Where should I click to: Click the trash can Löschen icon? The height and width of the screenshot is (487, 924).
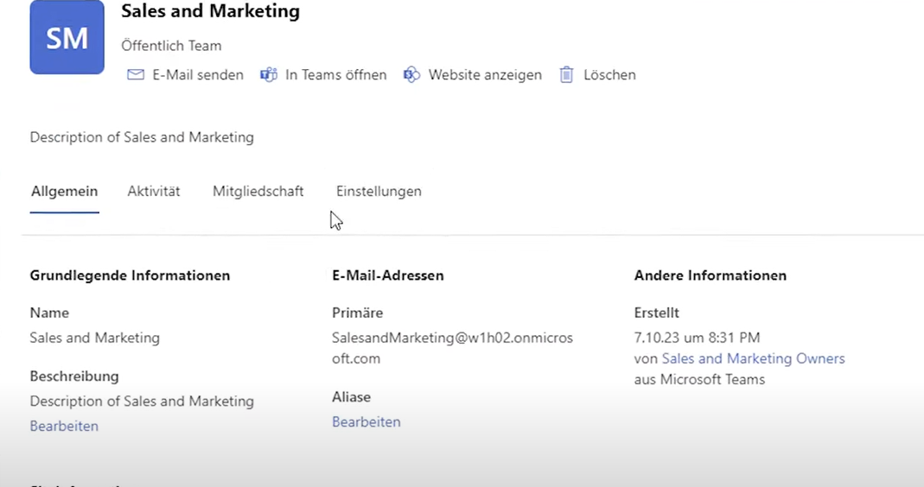pos(566,75)
